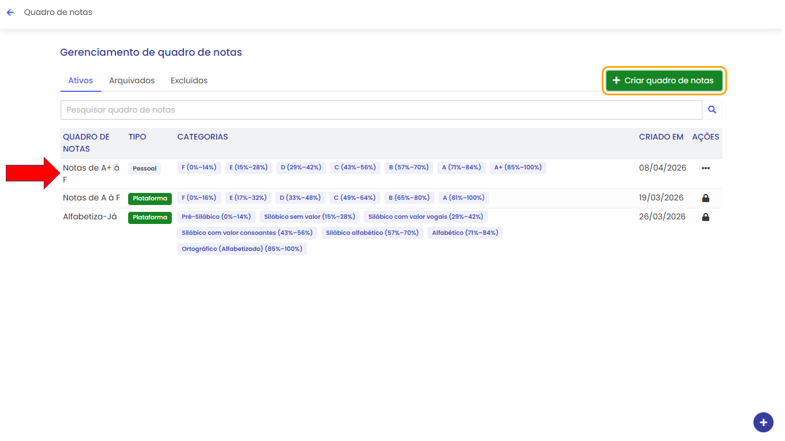Click the Silábico alfabético (57%-70%) chip
Screen dimensions: 785x441
372,233
